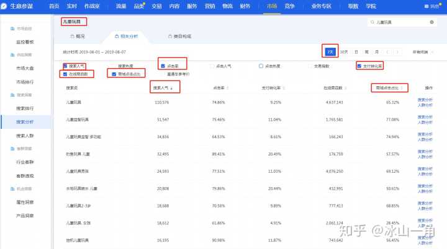Select the 30天 time range button
The image size is (447, 249).
pos(344,52)
